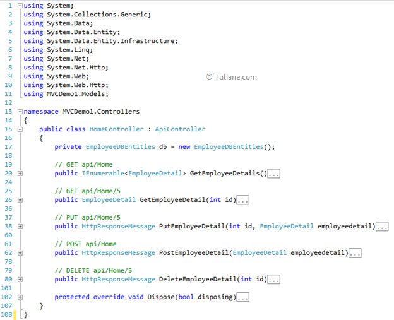Open collapsed ellipsis box after GetEmployeeDetail(int id)

[243, 200]
